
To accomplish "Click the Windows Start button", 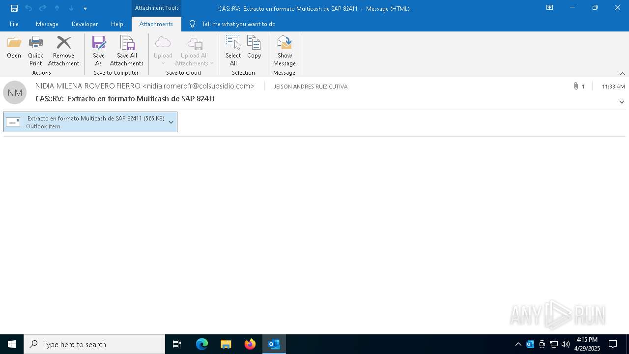I will pyautogui.click(x=12, y=344).
